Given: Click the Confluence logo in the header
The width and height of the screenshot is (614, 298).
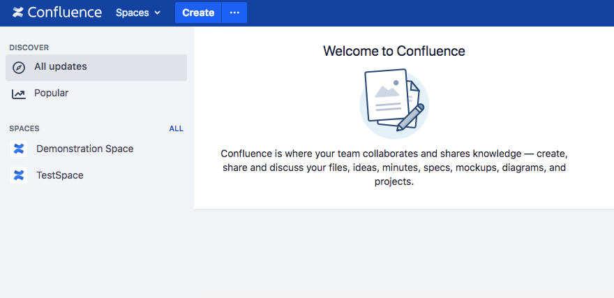Looking at the screenshot, I should (x=57, y=13).
